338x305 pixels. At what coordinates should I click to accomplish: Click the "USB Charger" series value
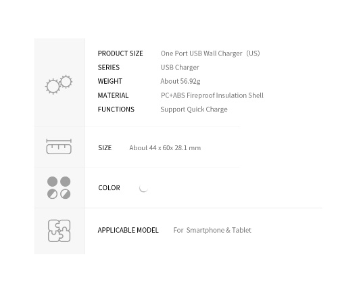(x=180, y=68)
